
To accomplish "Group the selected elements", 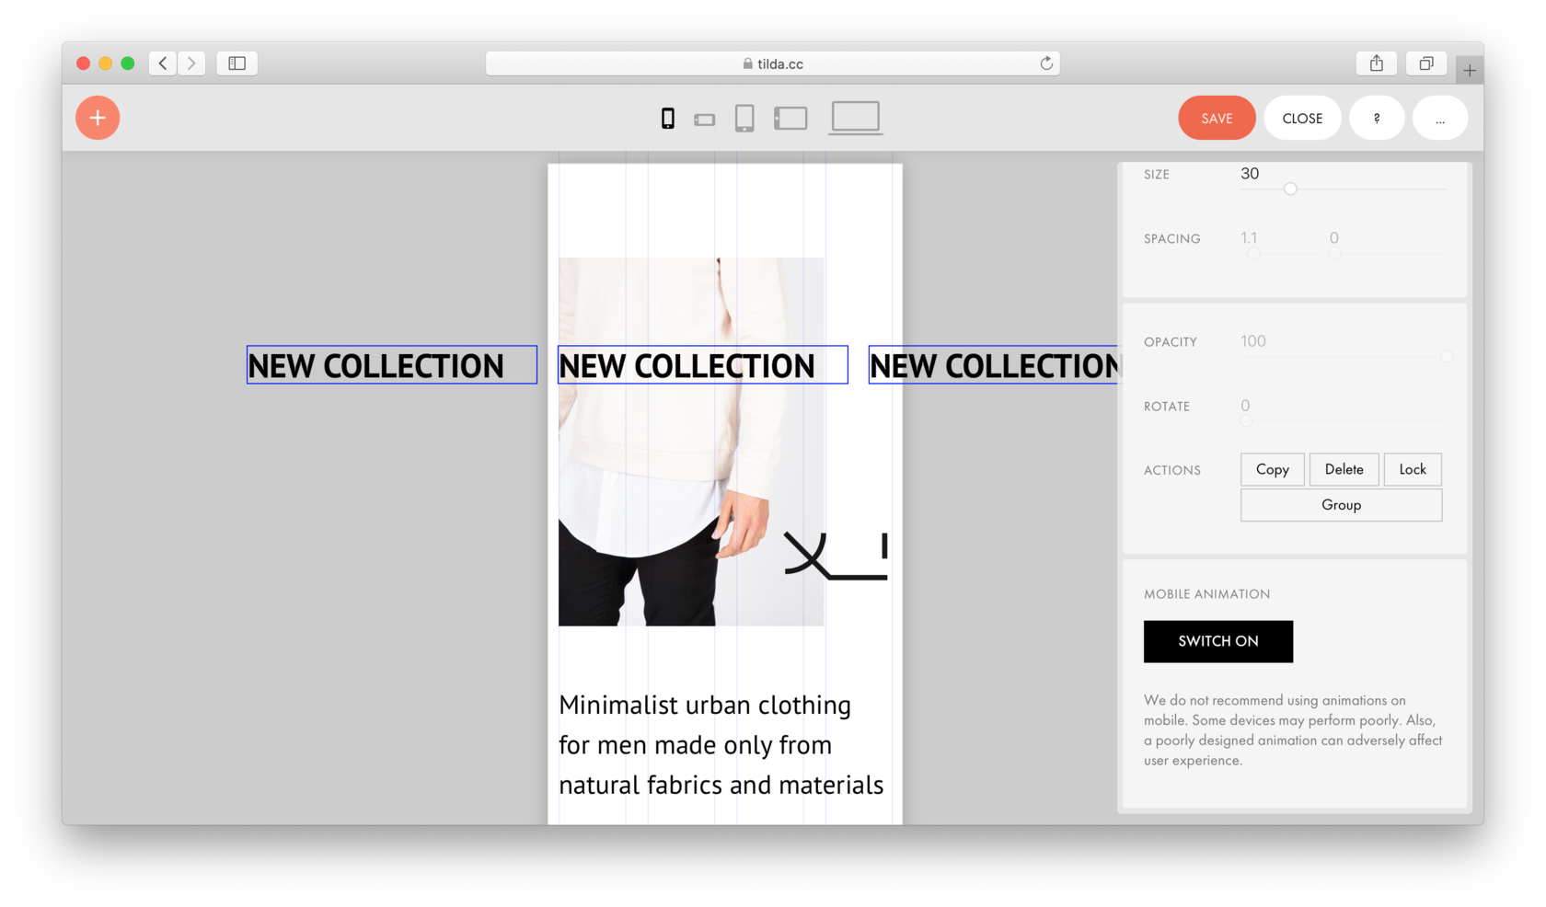I will [x=1342, y=505].
